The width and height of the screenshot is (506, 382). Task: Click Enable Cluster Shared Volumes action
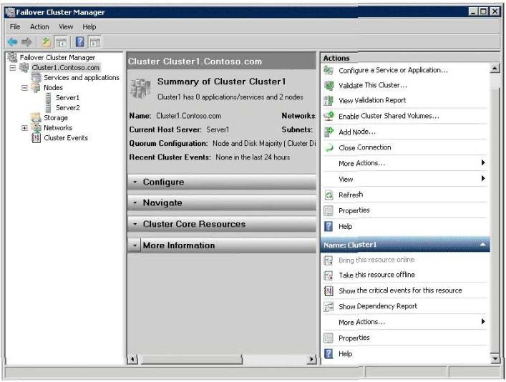pyautogui.click(x=389, y=116)
